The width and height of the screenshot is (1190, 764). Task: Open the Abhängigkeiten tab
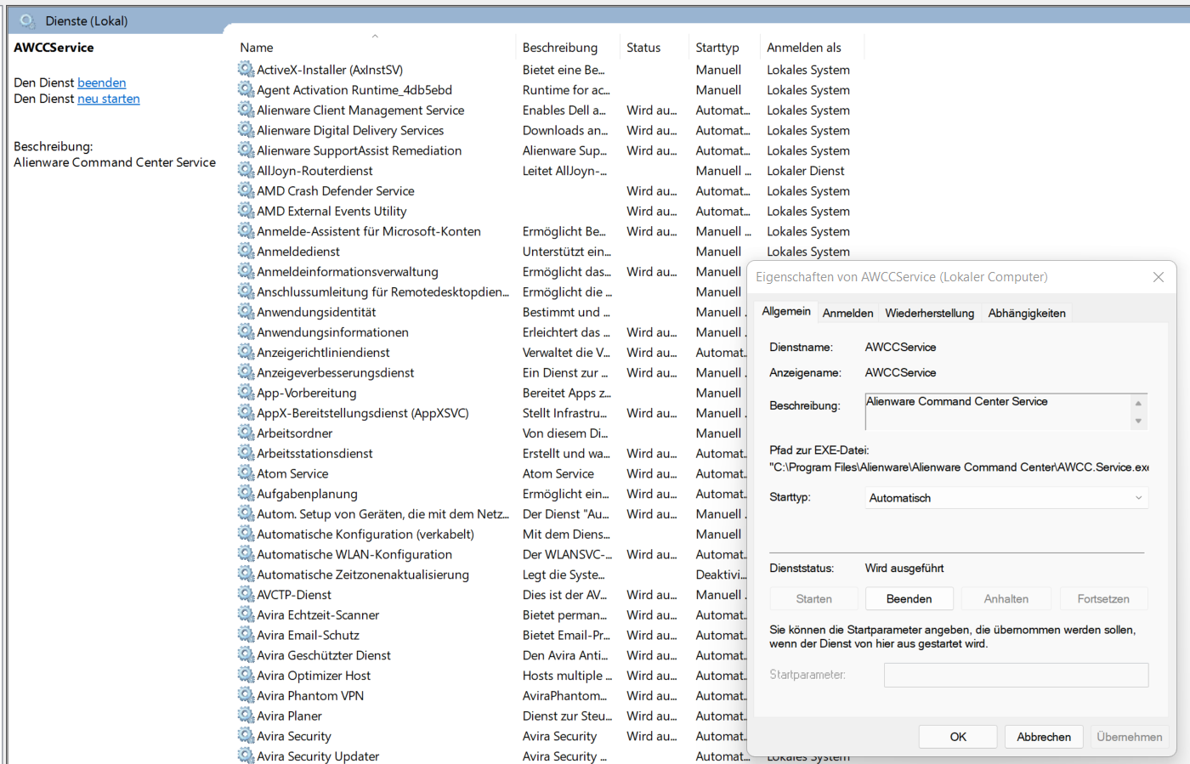tap(1026, 313)
